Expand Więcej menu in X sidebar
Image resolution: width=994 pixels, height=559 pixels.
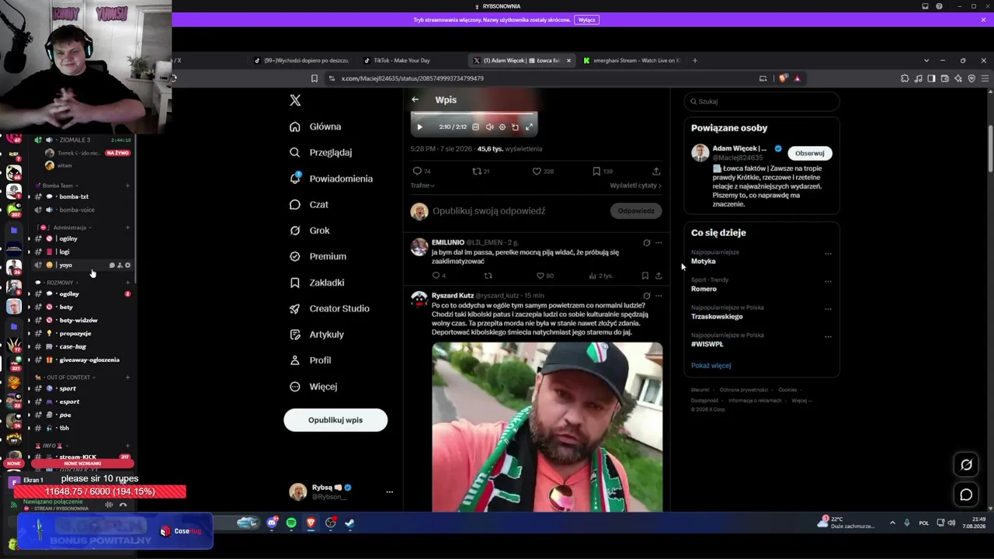pos(313,387)
